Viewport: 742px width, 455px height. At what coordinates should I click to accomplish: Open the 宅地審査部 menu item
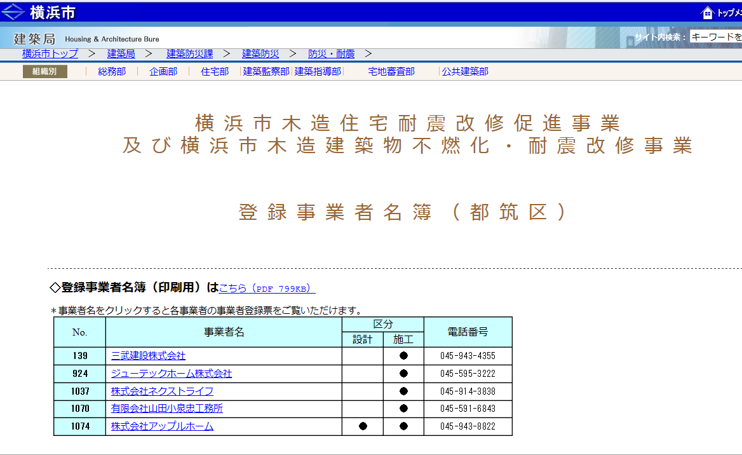[391, 72]
